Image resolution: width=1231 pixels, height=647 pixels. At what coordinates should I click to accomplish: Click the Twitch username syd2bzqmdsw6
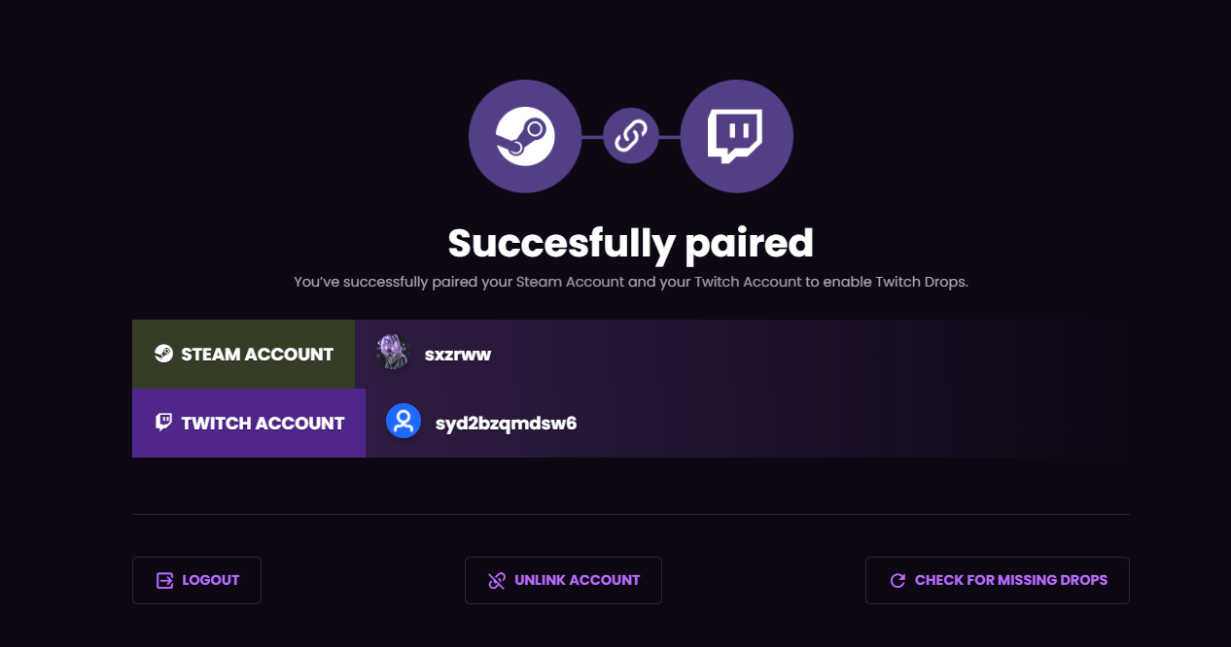coord(506,423)
